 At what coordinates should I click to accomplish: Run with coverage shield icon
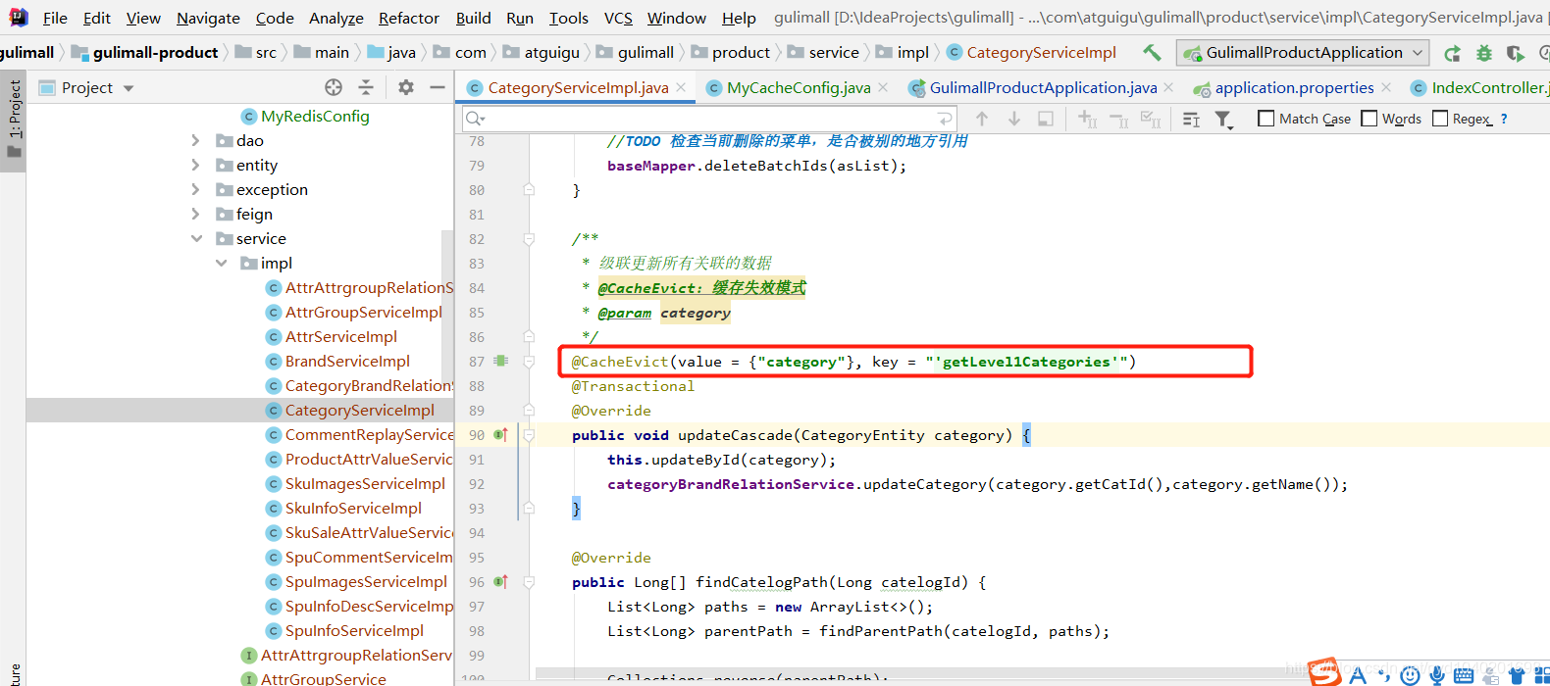pos(1516,53)
